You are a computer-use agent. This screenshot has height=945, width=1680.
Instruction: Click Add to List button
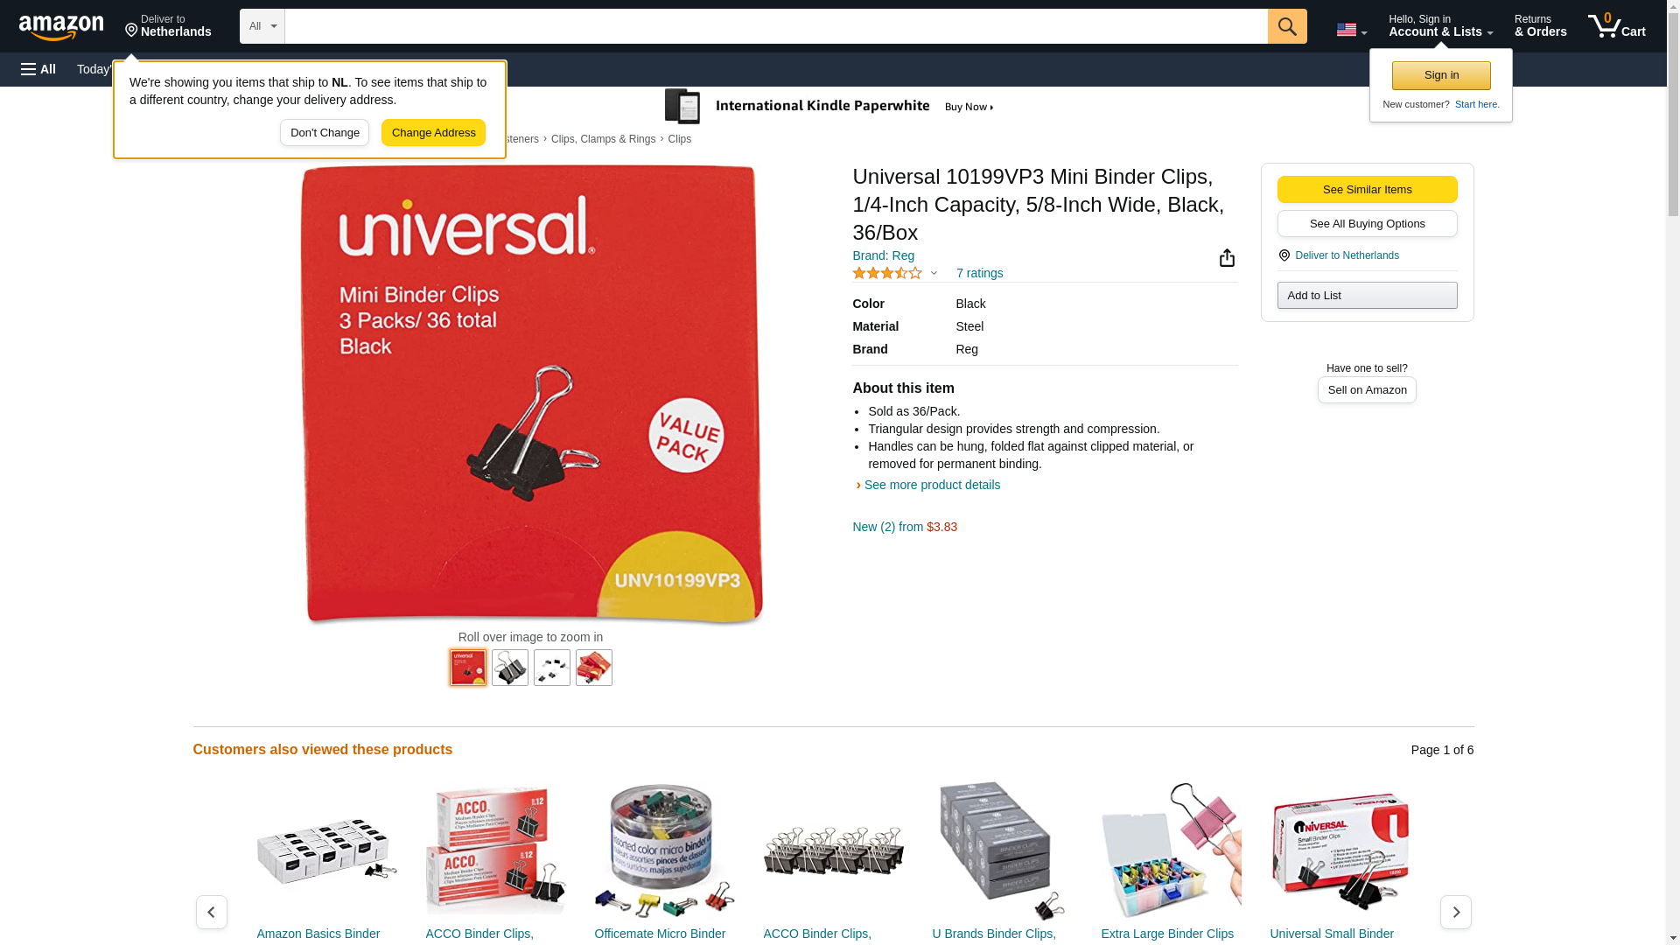click(1367, 296)
